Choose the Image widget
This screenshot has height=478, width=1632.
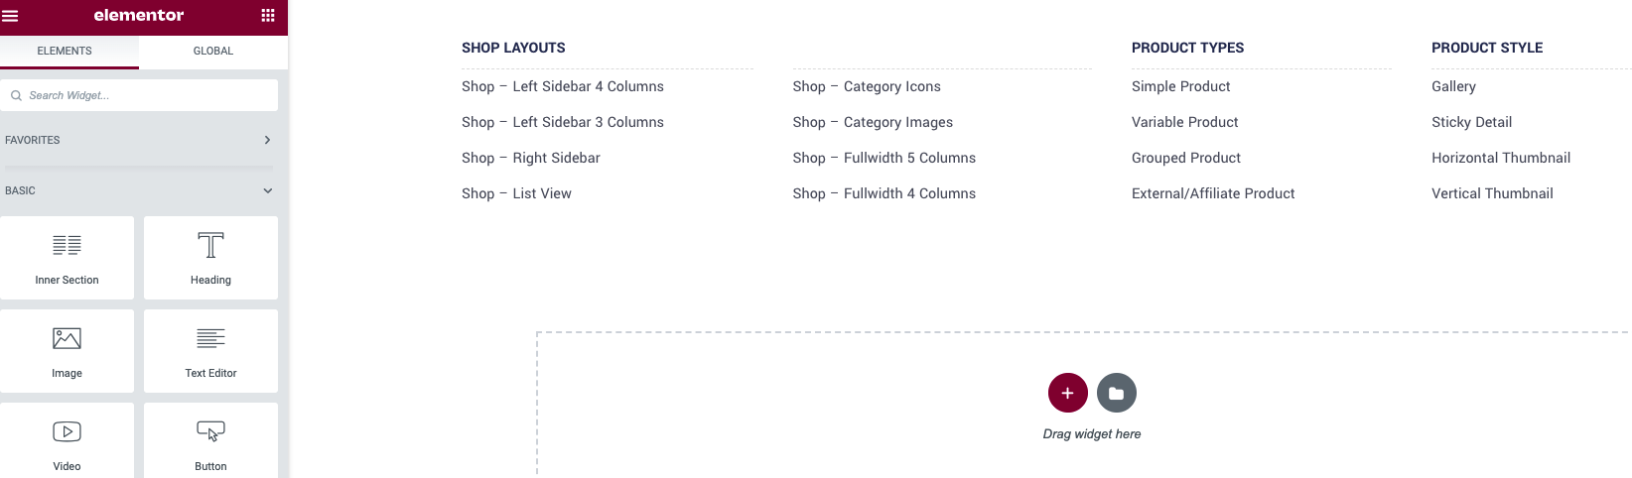[67, 351]
